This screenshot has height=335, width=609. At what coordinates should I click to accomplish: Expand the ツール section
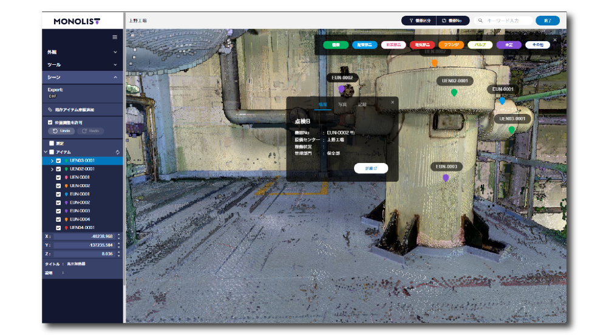[83, 65]
